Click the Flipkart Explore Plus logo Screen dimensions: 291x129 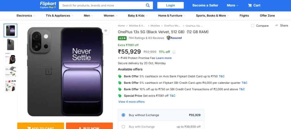tap(48, 5)
